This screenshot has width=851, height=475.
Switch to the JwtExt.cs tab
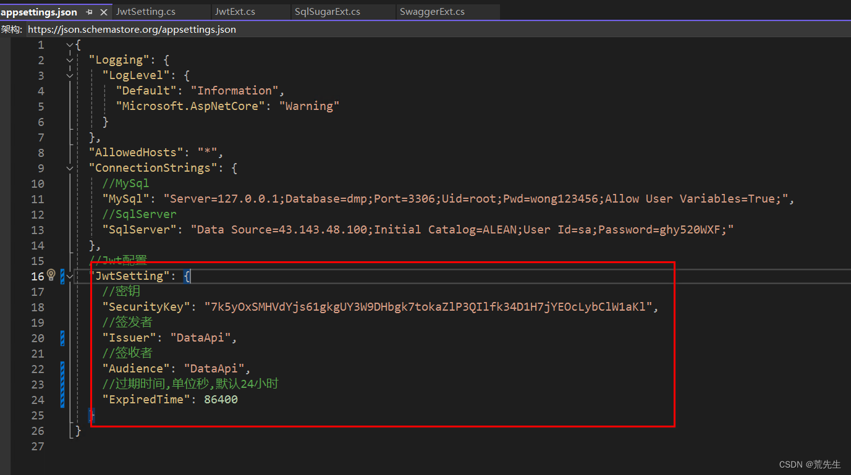coord(235,12)
